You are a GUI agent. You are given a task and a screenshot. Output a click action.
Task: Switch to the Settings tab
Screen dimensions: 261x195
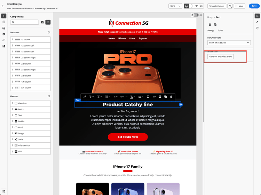[x=211, y=31]
